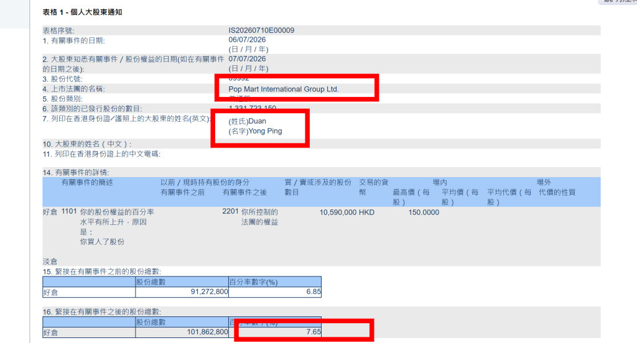
Task: Select the currency value HKD
Action: 366,213
